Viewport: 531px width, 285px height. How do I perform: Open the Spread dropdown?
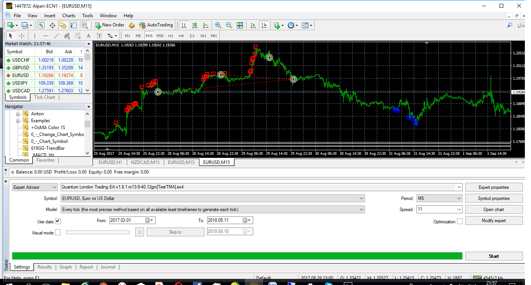click(458, 210)
